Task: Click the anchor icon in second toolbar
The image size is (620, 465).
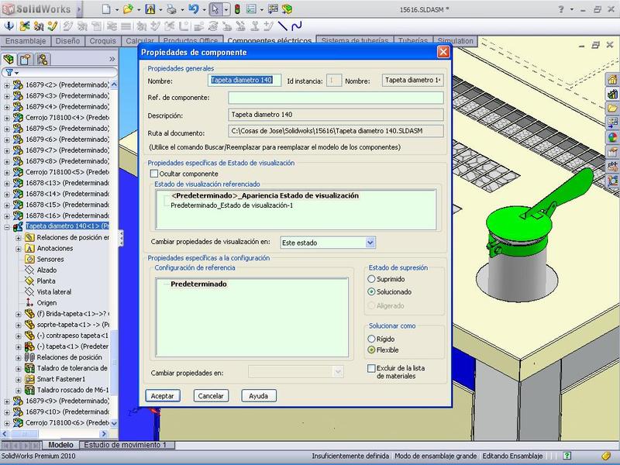Action: tap(9, 26)
